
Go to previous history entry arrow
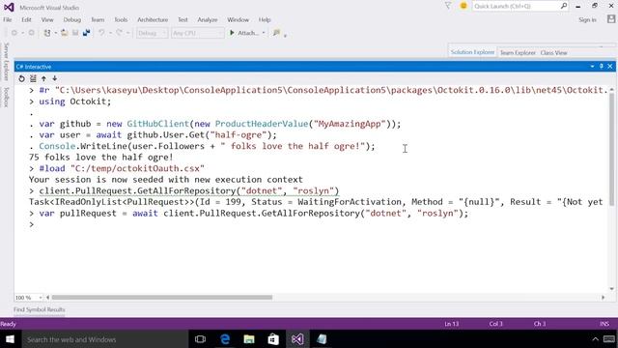click(x=43, y=78)
